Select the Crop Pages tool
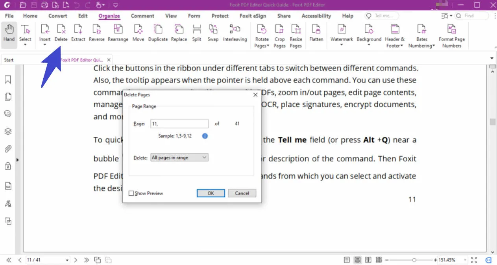The height and width of the screenshot is (265, 497). tap(279, 35)
